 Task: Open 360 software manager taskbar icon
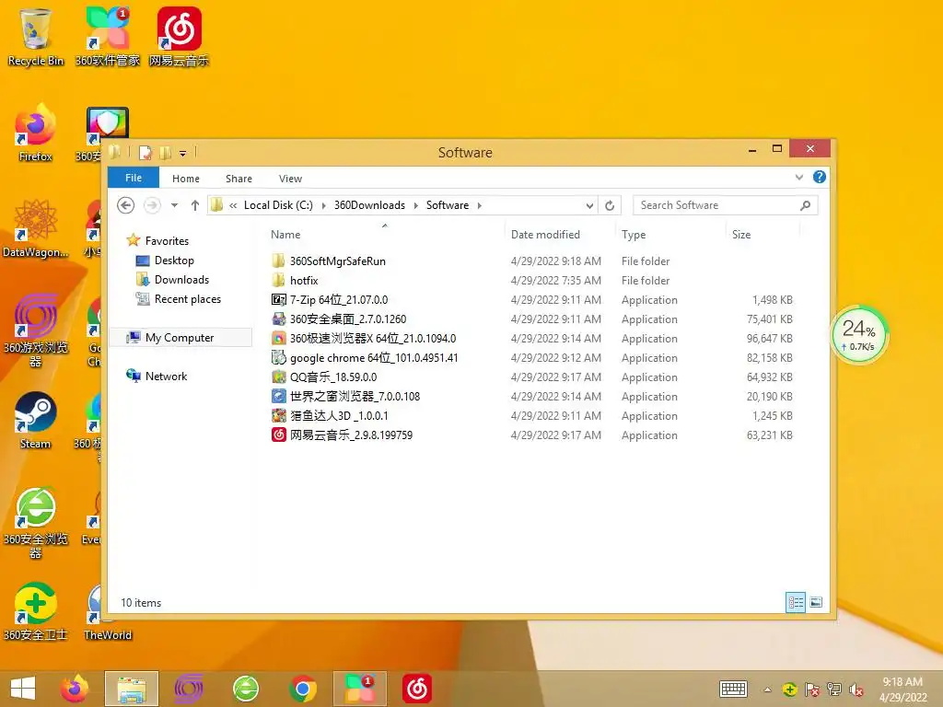[x=360, y=689]
